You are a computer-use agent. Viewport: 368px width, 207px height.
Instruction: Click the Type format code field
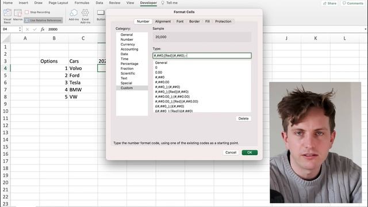[202, 56]
